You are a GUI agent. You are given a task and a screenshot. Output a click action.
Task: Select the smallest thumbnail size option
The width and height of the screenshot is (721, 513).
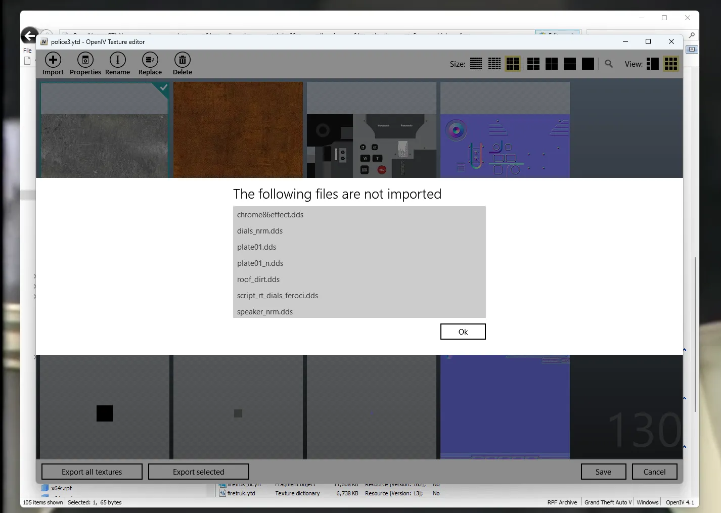(476, 64)
